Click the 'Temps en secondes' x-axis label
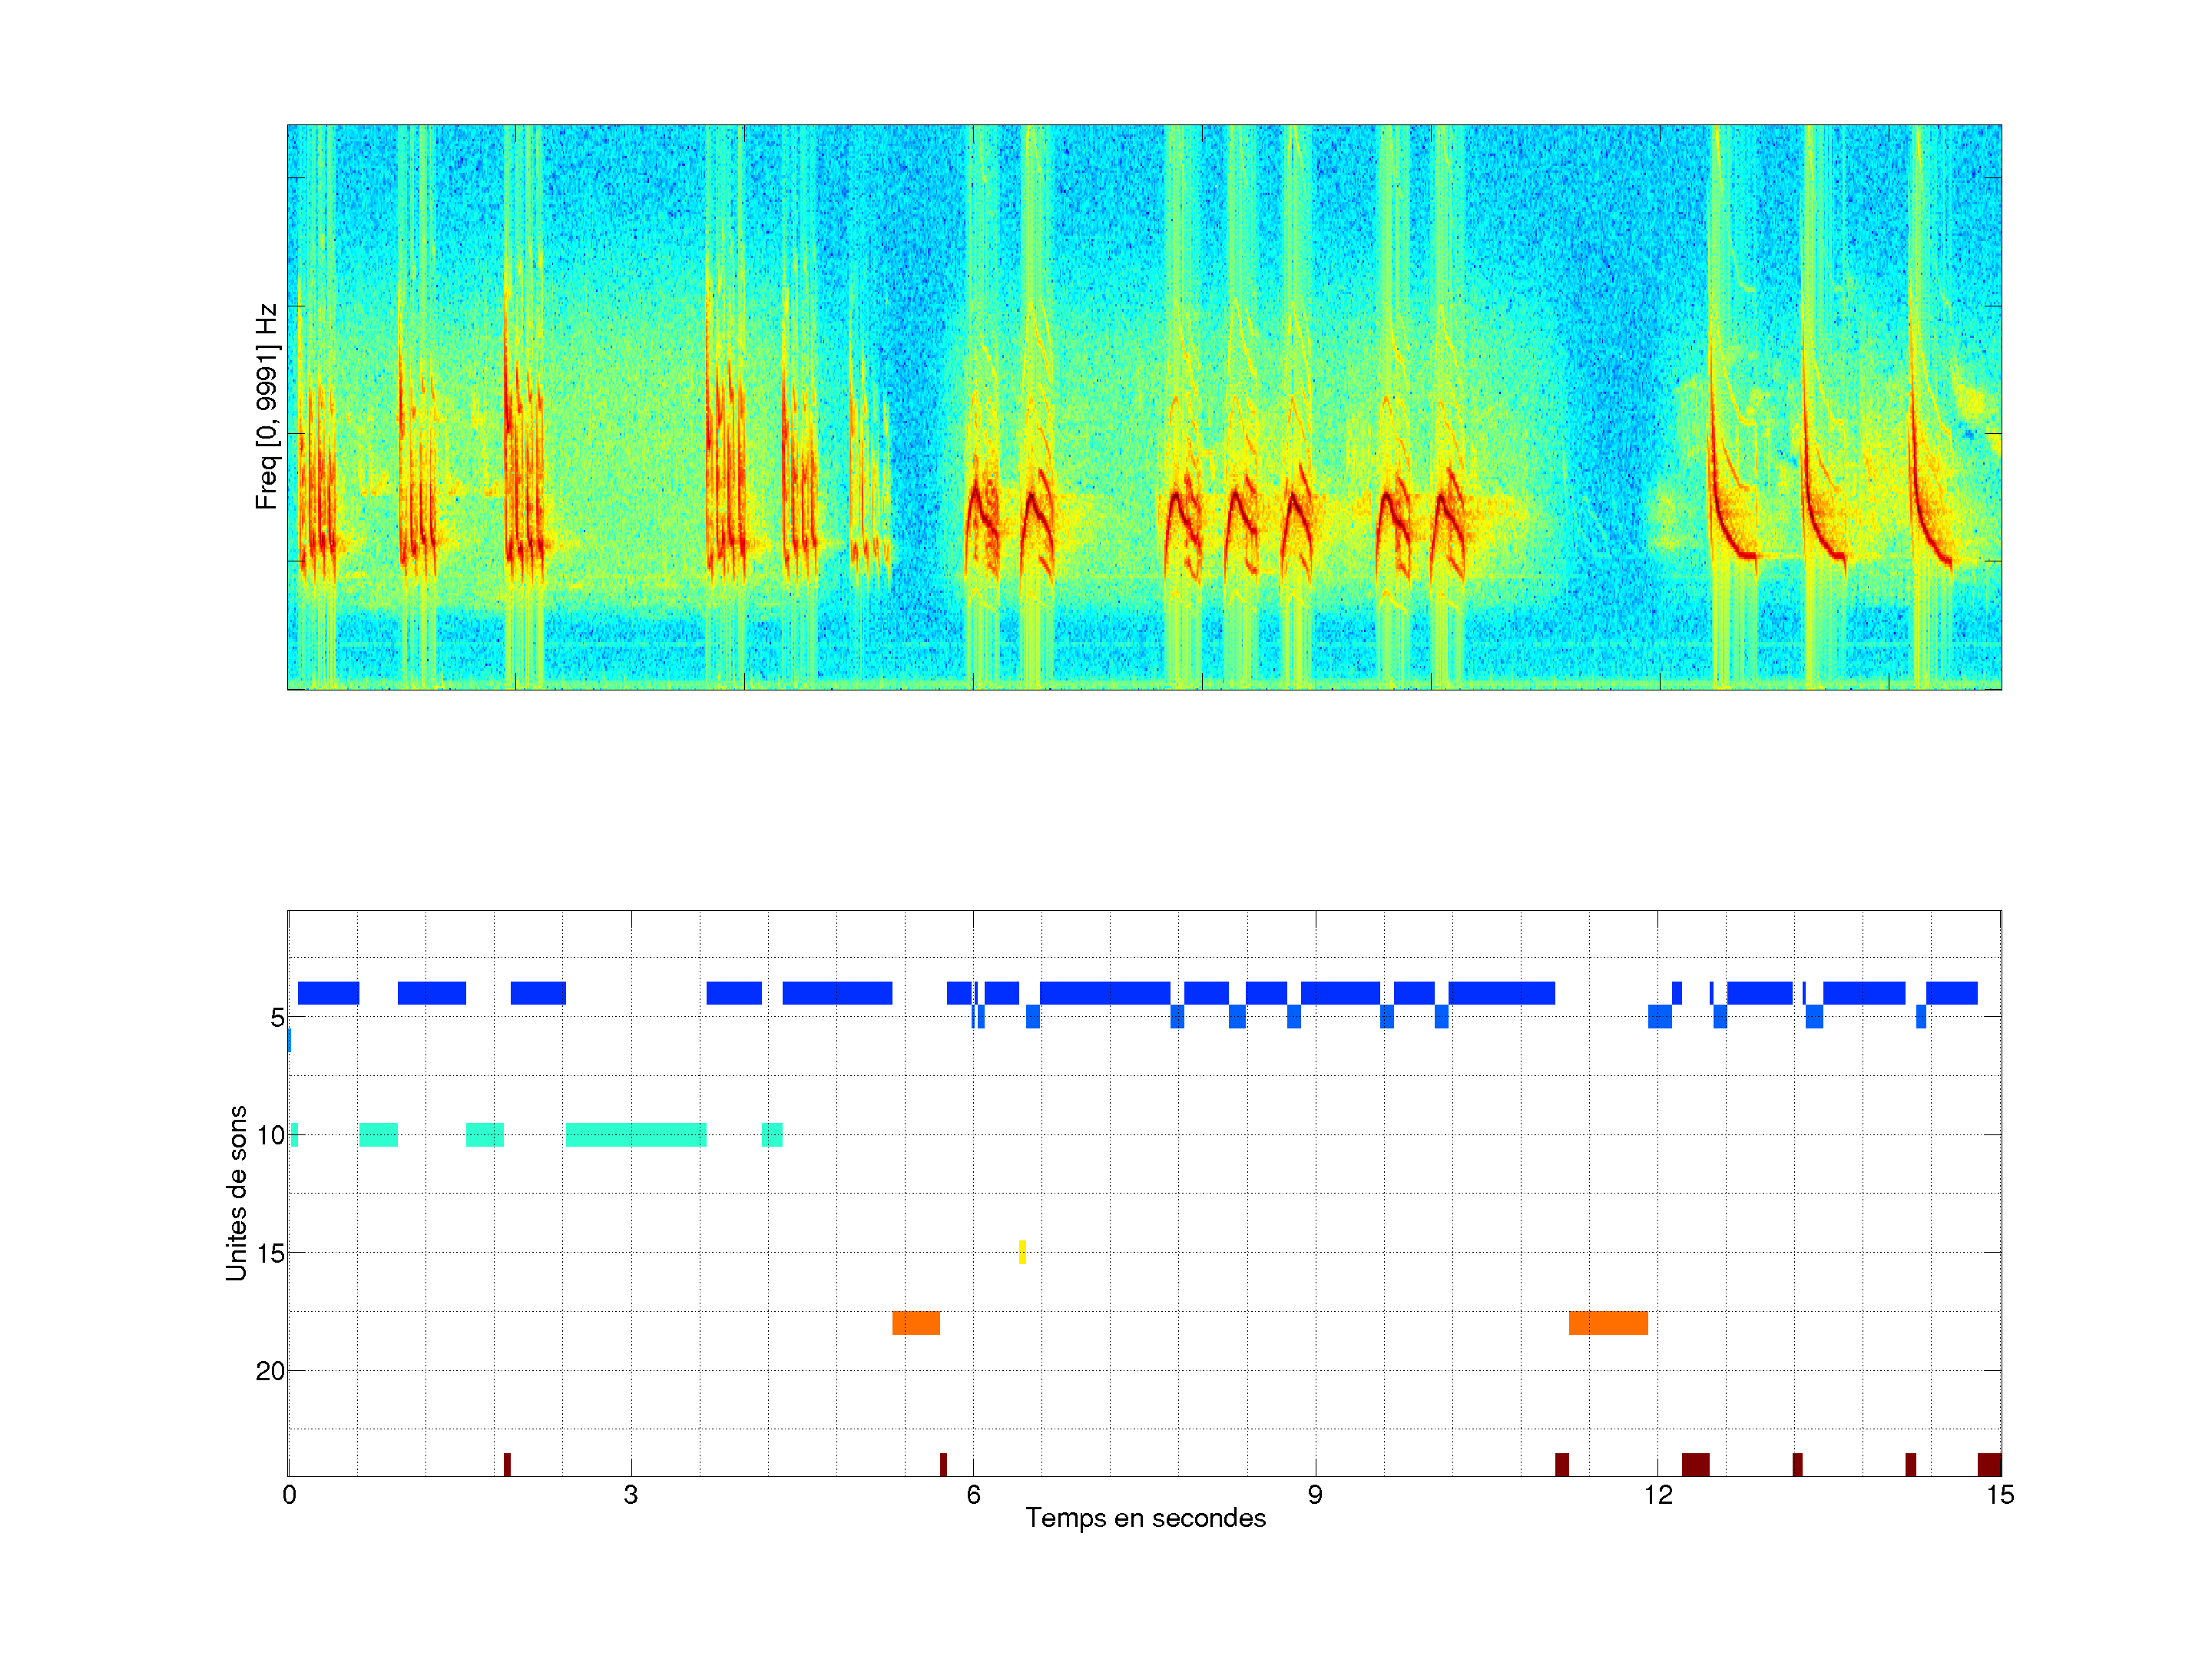2212x1659 pixels. point(1145,1518)
